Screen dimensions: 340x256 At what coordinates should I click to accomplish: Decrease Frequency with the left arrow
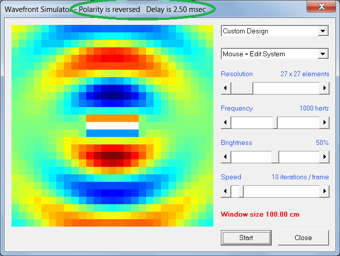click(x=225, y=123)
